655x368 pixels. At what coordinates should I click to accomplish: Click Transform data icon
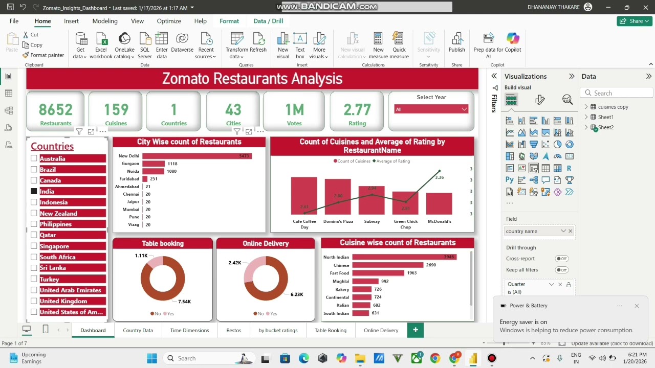pos(237,39)
